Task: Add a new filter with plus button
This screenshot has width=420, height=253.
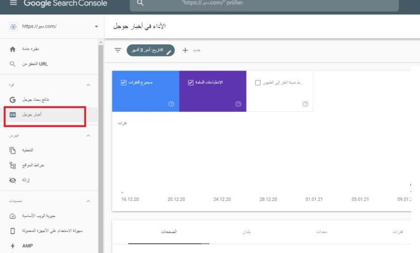Action: tap(185, 51)
